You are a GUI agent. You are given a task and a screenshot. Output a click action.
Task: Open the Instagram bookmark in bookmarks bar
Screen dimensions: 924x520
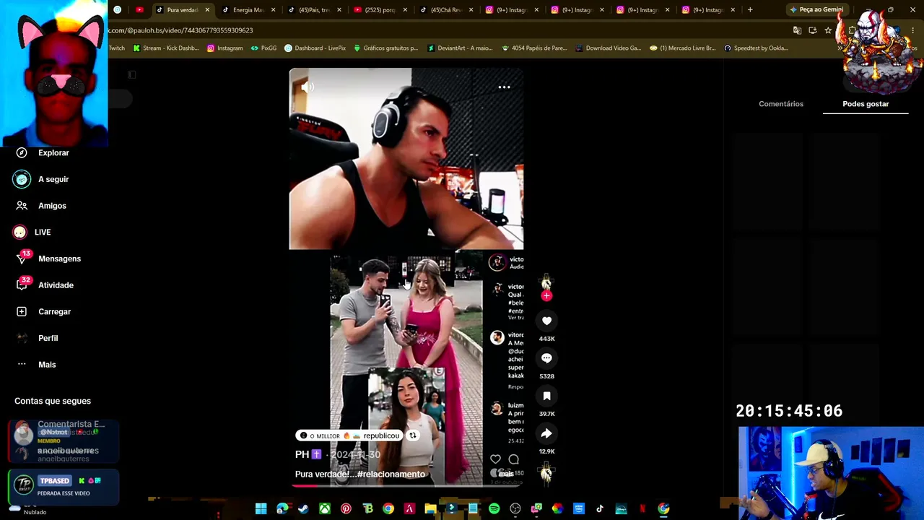click(x=225, y=48)
